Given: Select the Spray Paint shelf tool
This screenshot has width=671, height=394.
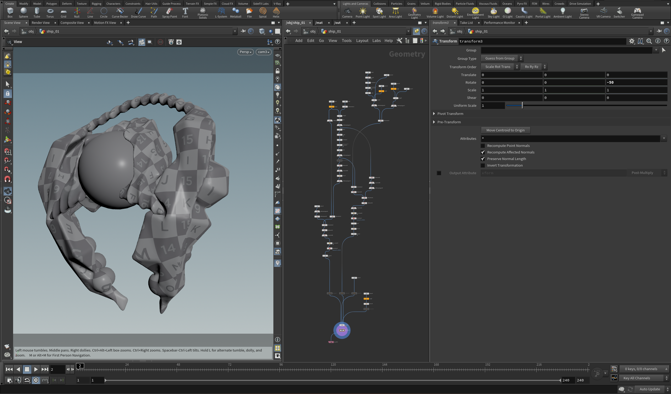Looking at the screenshot, I should click(169, 13).
